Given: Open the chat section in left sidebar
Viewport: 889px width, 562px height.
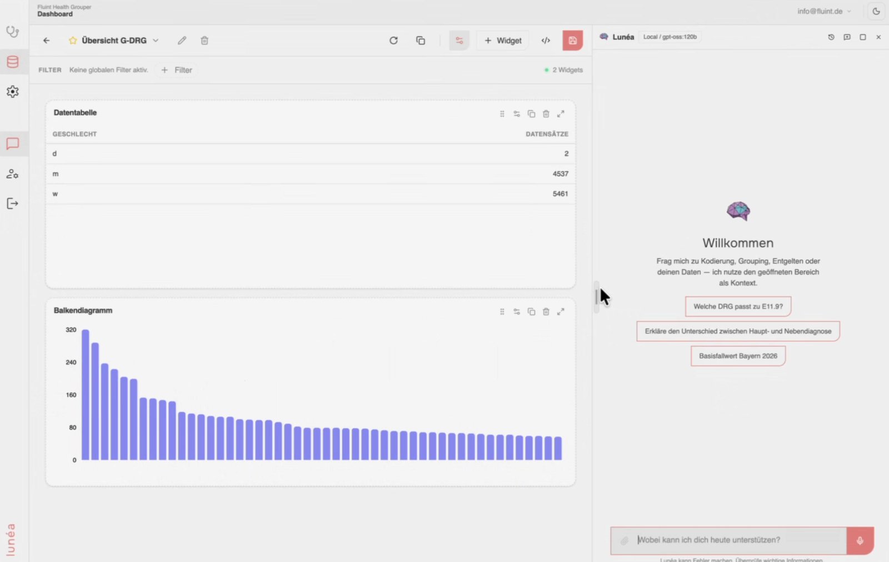Looking at the screenshot, I should pos(12,144).
